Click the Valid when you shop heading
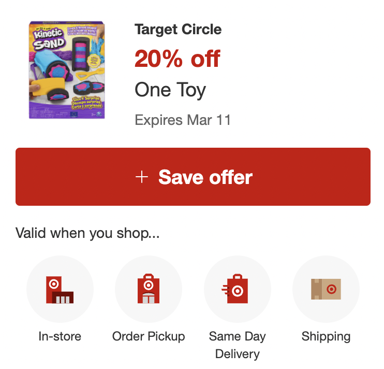This screenshot has width=384, height=369. (x=87, y=233)
